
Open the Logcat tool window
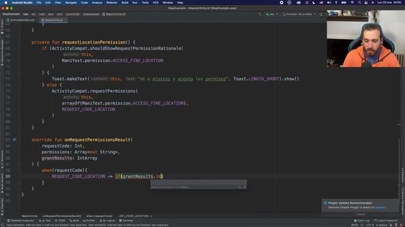(108, 221)
